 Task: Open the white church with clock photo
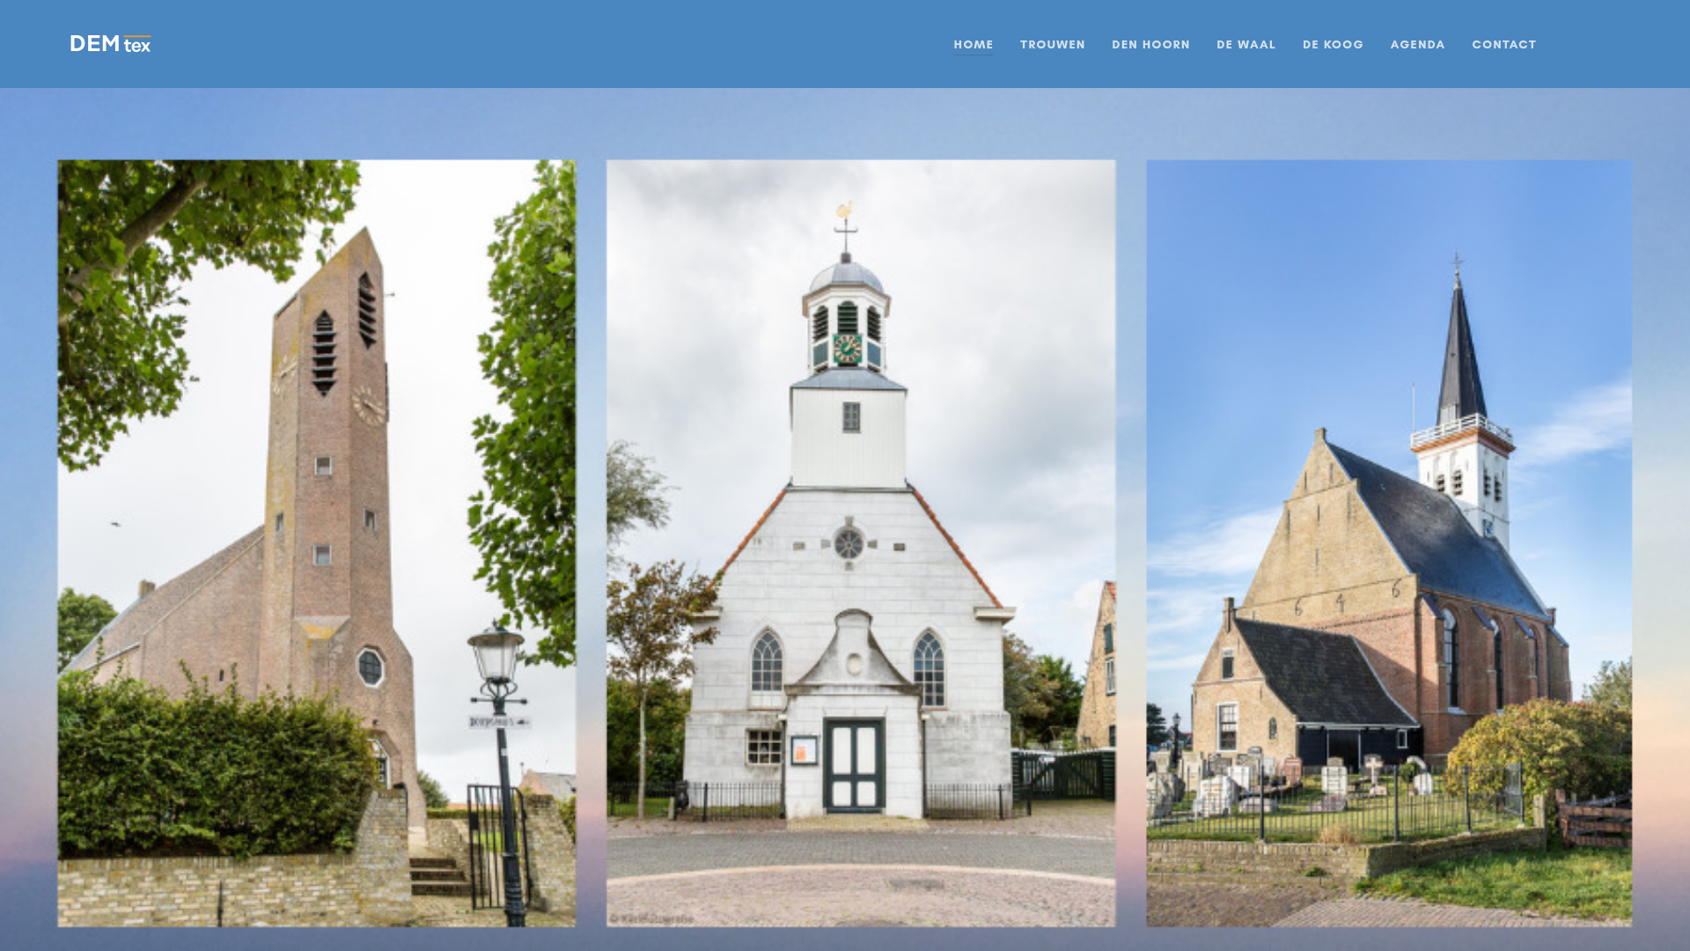(861, 543)
